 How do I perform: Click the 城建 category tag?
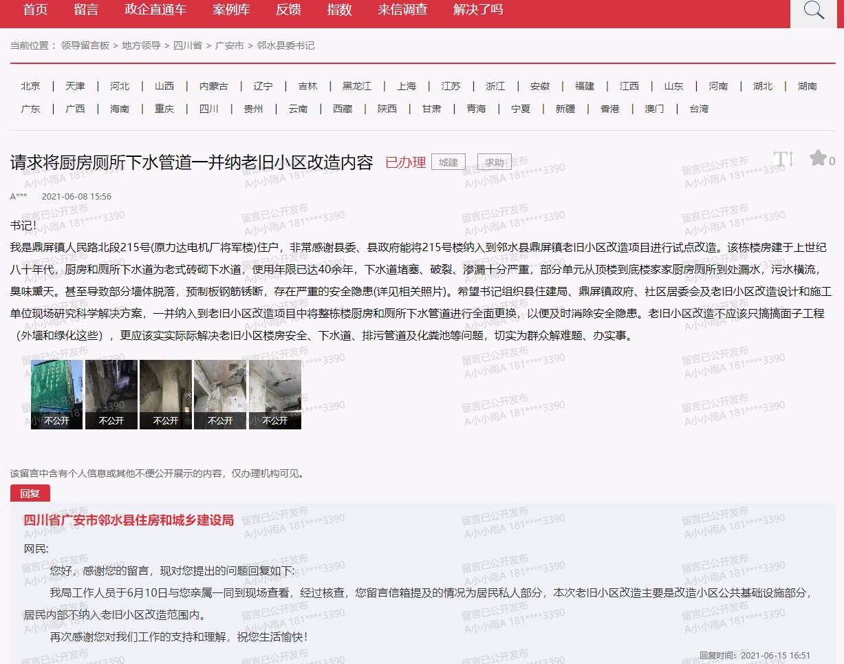[x=448, y=162]
